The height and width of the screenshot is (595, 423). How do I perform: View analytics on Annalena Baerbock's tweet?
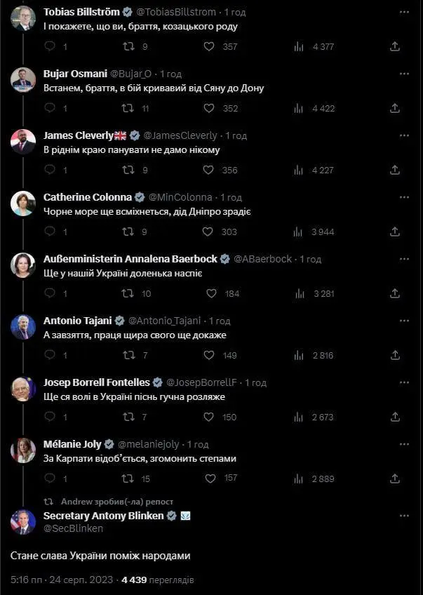pos(298,293)
